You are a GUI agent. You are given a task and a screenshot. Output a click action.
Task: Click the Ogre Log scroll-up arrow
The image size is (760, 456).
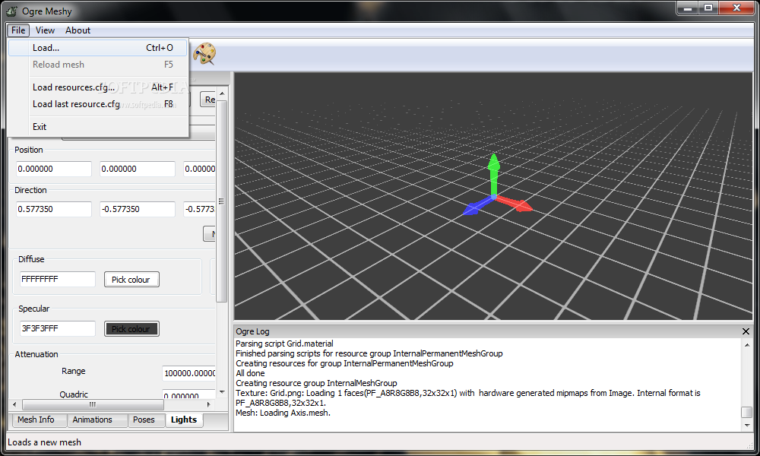[x=747, y=345]
